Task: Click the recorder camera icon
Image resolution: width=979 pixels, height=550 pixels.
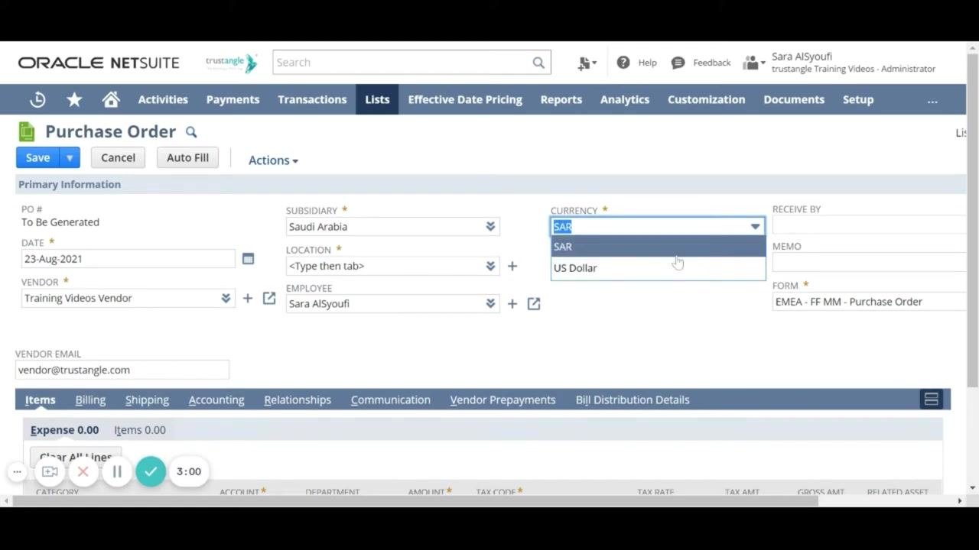Action: click(x=50, y=472)
